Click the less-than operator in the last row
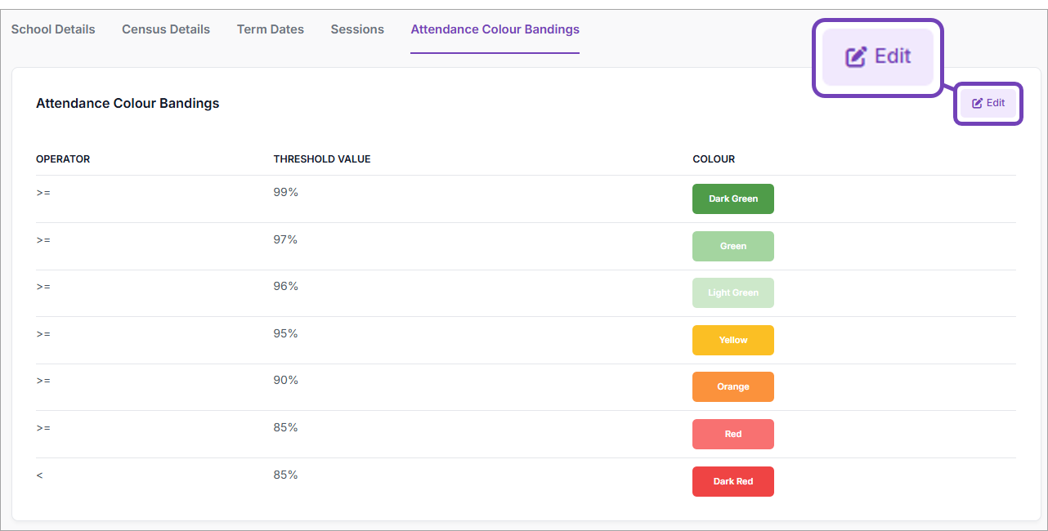The image size is (1048, 531). click(39, 475)
